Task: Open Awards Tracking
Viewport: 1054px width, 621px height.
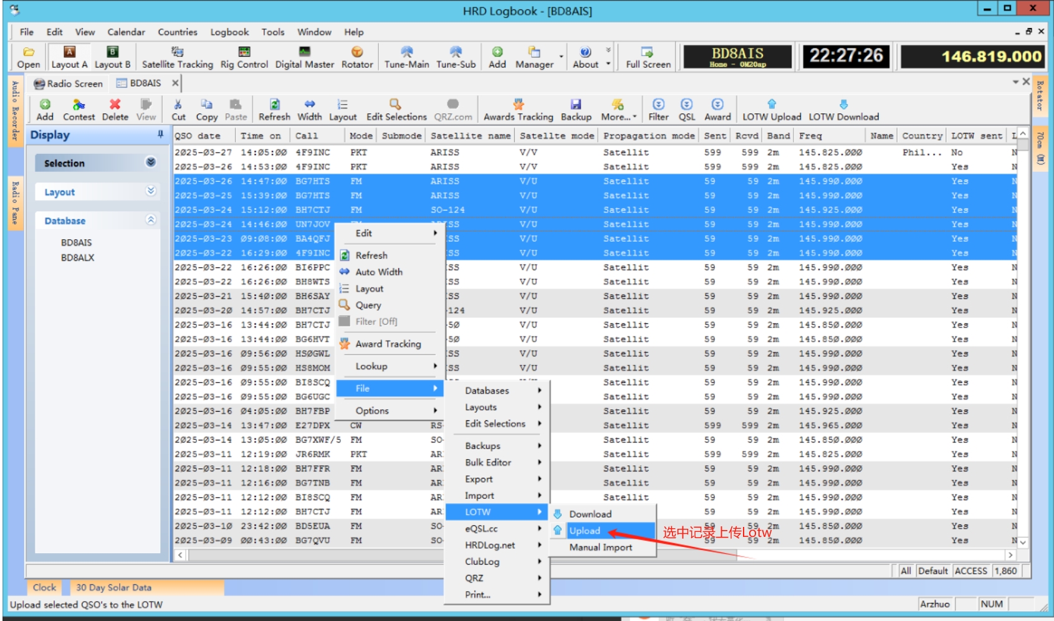Action: [518, 110]
